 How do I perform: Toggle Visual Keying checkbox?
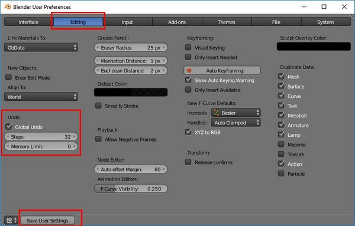click(x=188, y=47)
